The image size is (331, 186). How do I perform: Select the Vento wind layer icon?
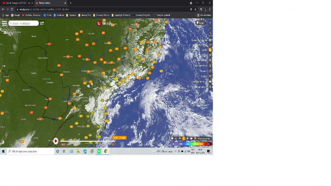210,55
